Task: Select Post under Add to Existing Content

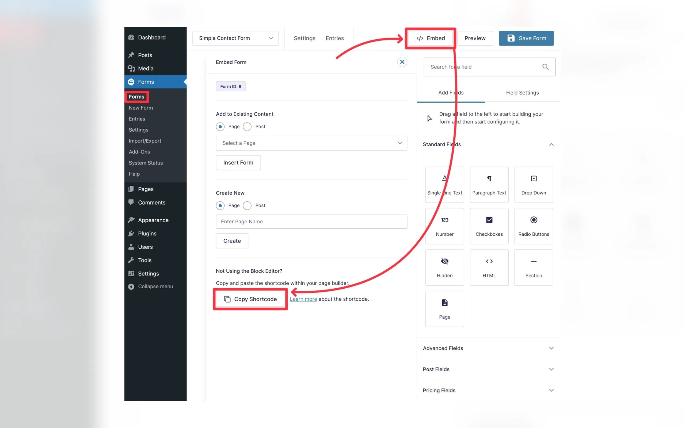Action: click(247, 127)
